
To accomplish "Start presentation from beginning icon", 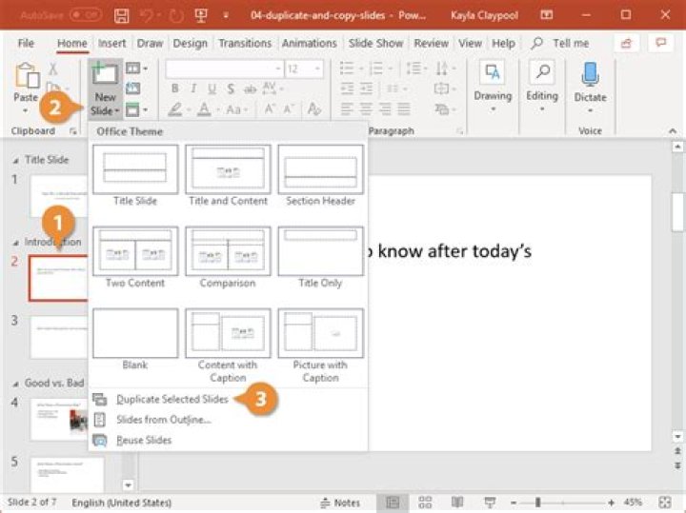I will 201,16.
